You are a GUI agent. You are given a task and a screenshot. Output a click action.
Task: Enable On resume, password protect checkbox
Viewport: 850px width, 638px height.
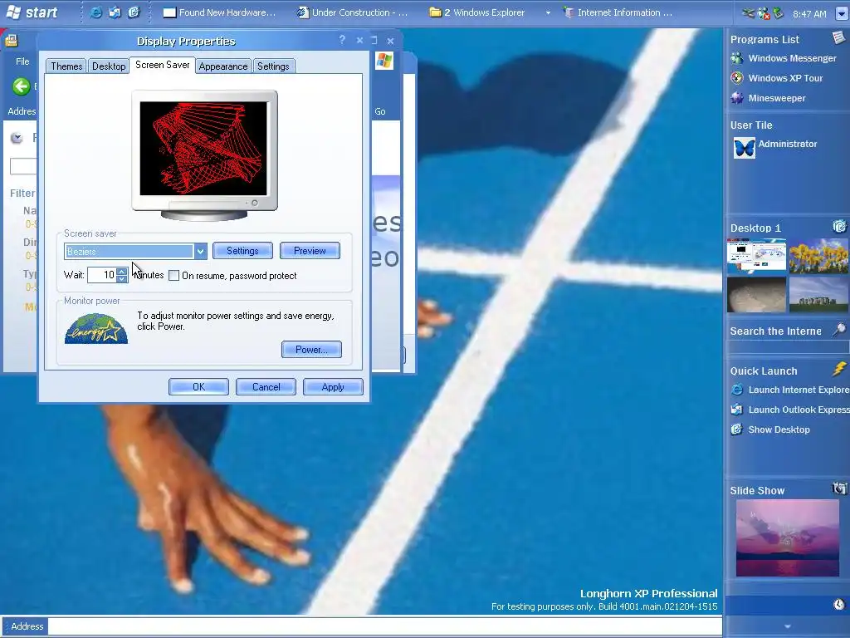pyautogui.click(x=173, y=276)
